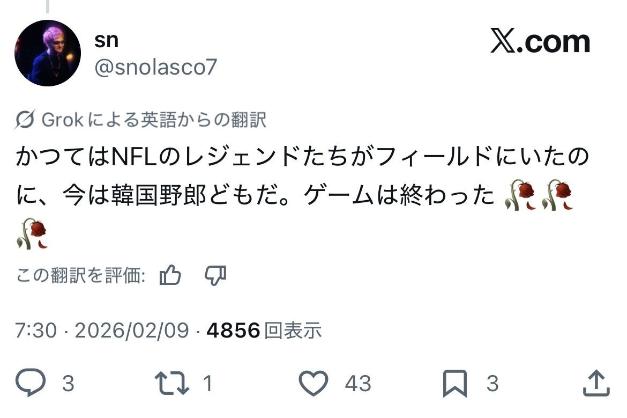Click the like count 43

coord(358,384)
